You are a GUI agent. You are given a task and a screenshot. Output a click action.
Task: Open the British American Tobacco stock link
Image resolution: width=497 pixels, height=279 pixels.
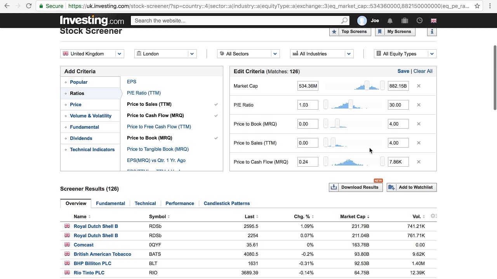pos(103,254)
